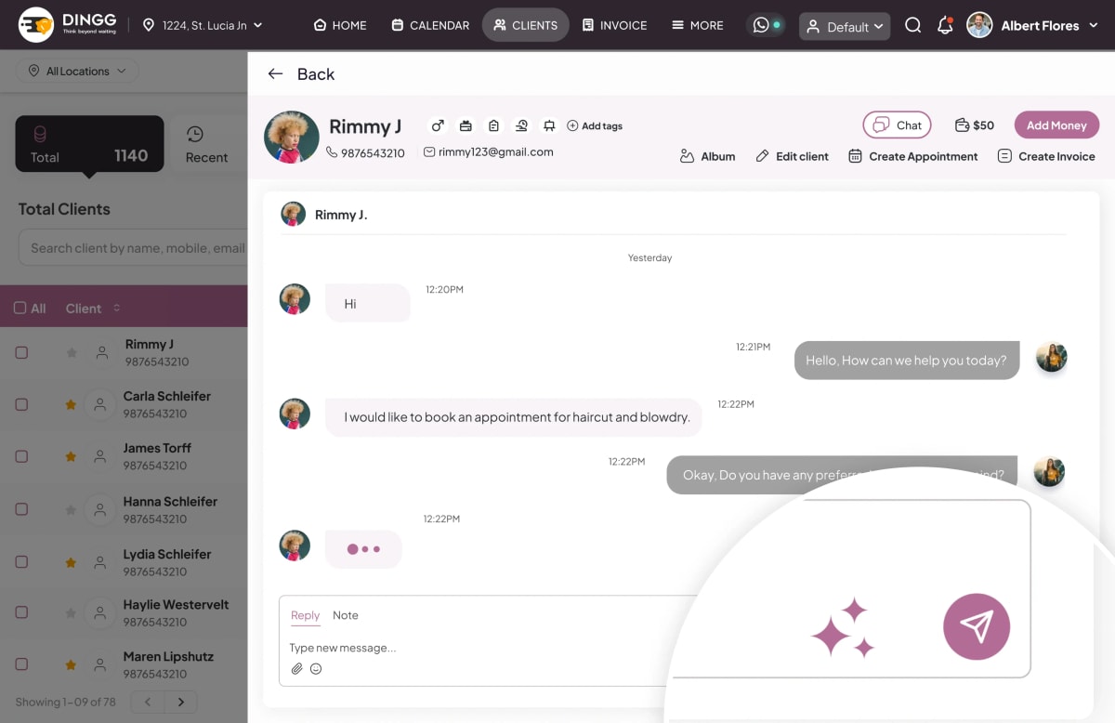Go to the previous clients page
Viewport: 1115px width, 723px height.
148,703
